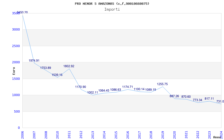Screen dimensions: 224x140
Task: Select the 1064.45 data label
Action: coord(104,90)
